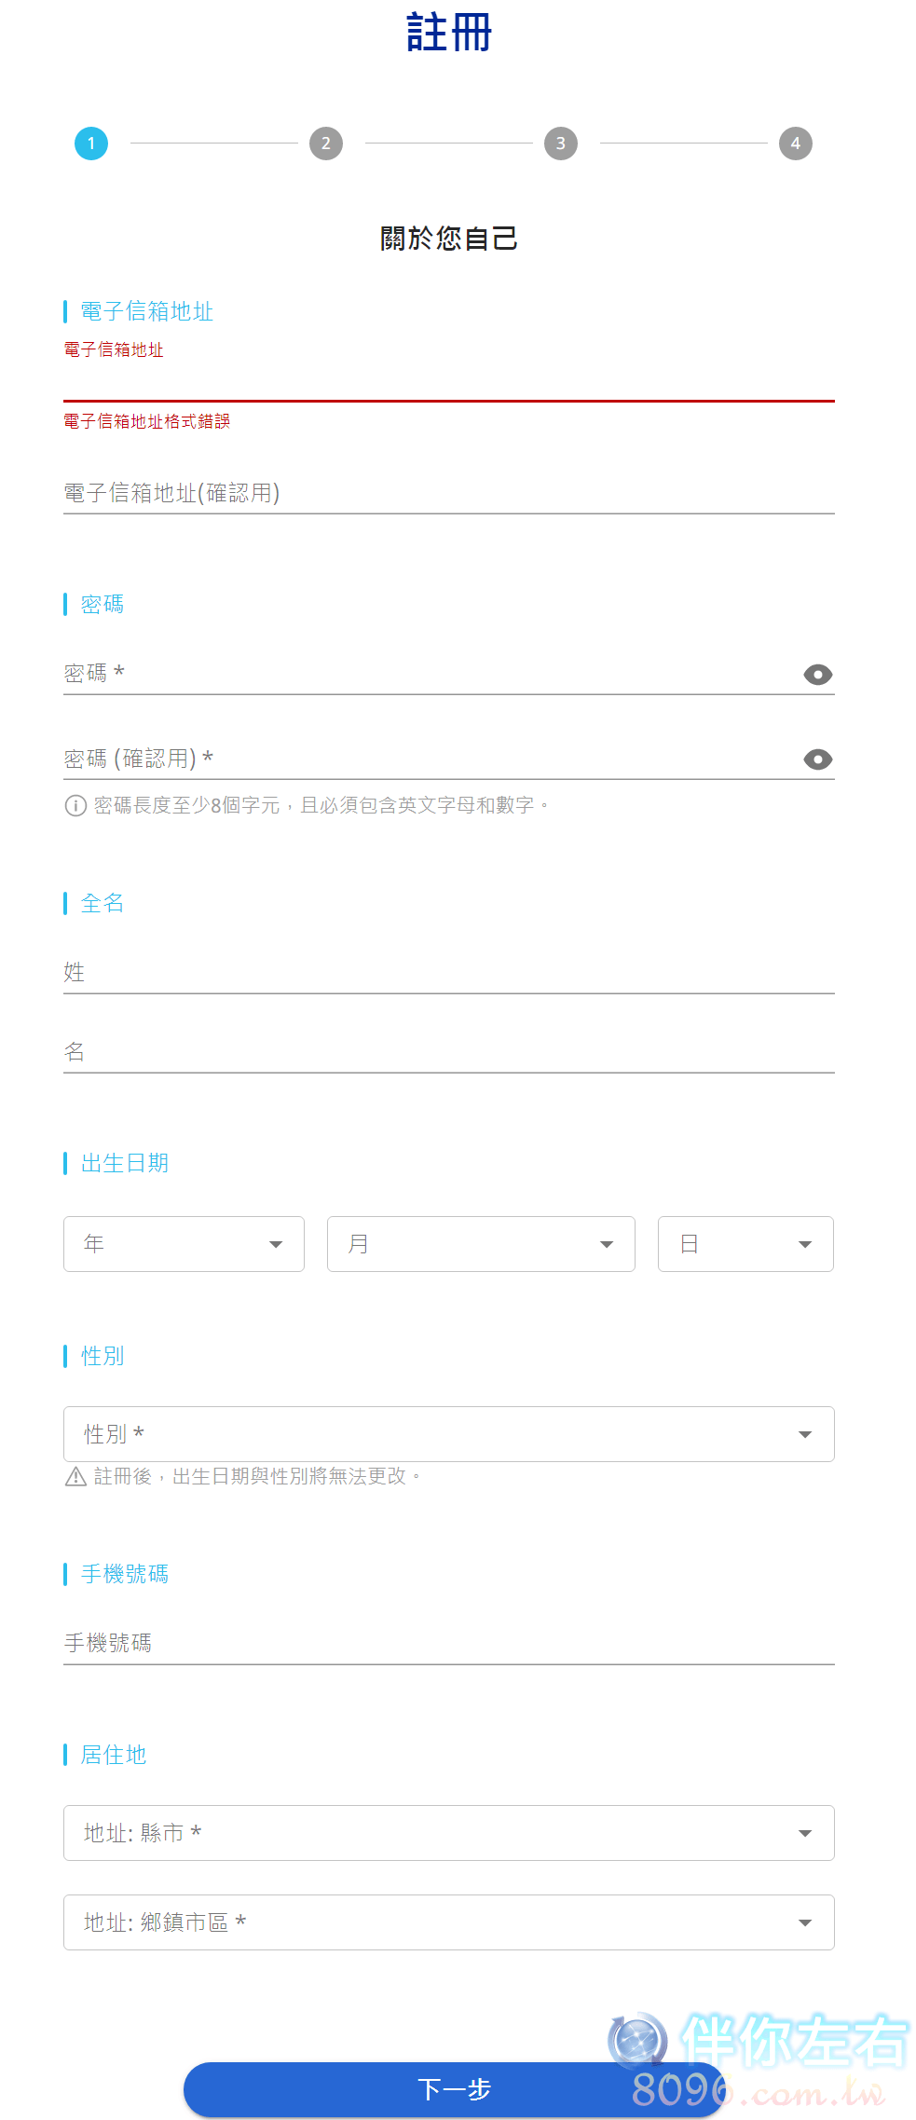The height and width of the screenshot is (2120, 916).
Task: Click the step 3 circle indicator
Action: coord(561,144)
